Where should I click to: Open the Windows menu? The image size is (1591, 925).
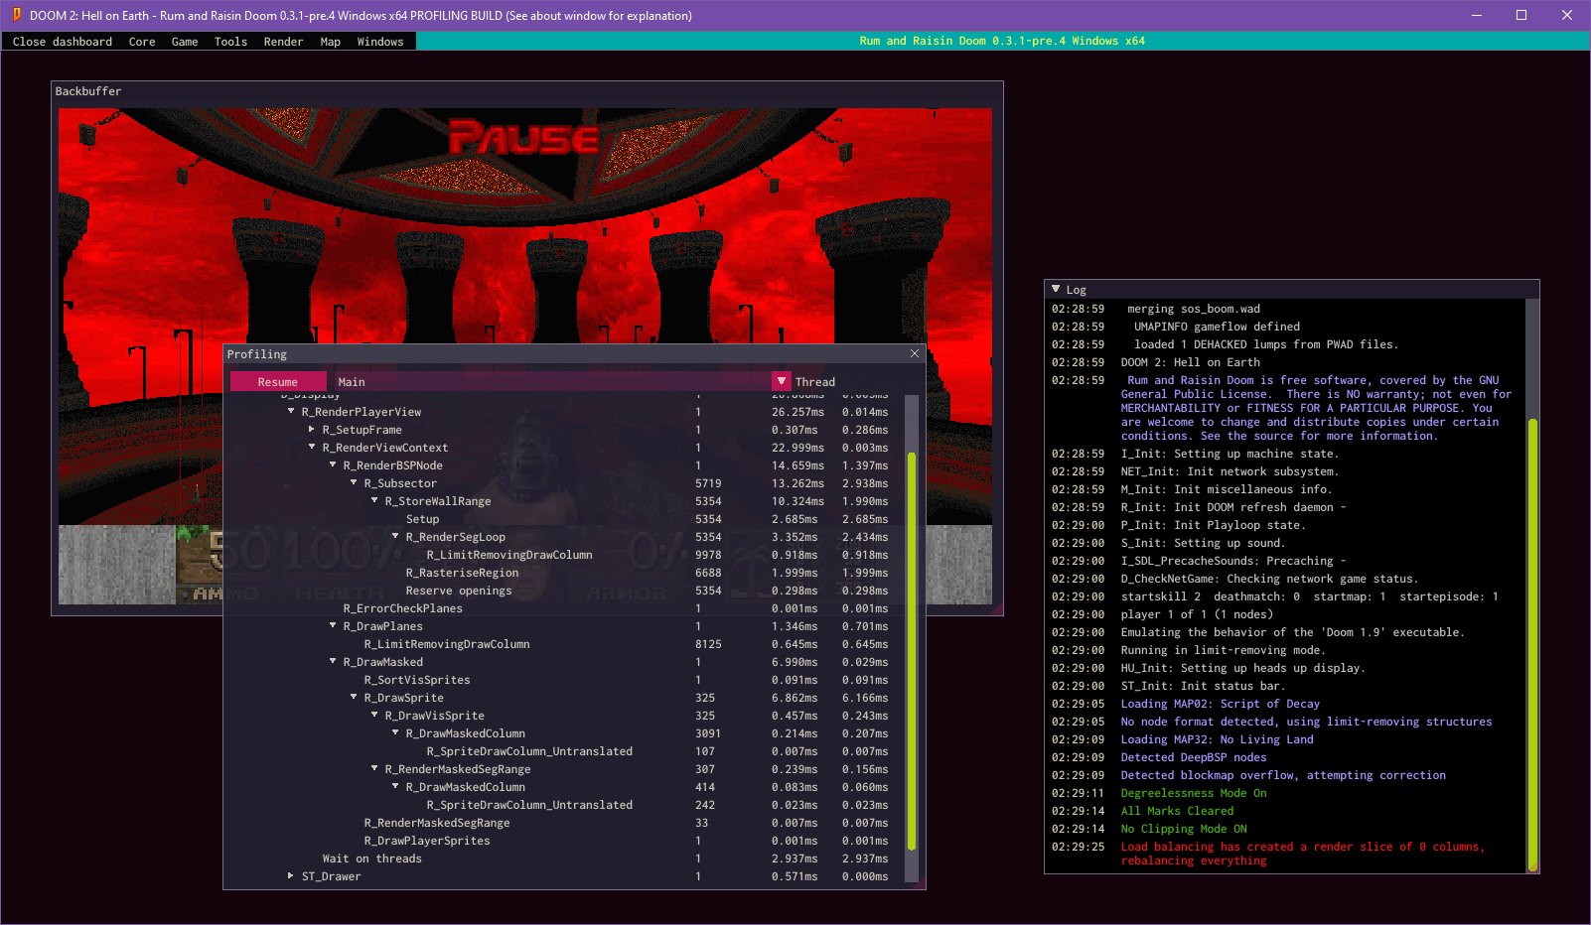tap(380, 42)
